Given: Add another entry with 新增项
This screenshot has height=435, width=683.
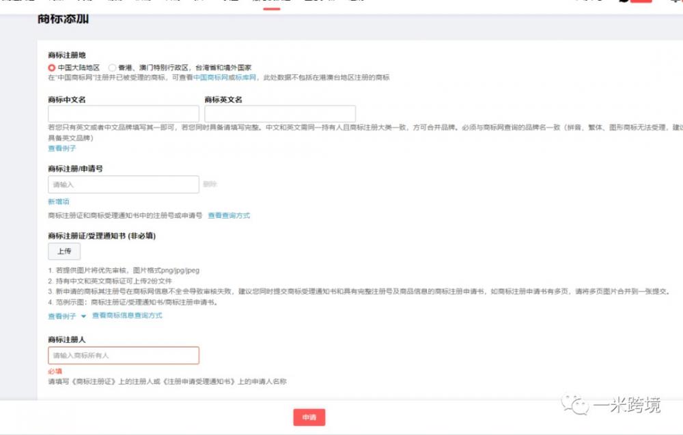Looking at the screenshot, I should pos(58,201).
